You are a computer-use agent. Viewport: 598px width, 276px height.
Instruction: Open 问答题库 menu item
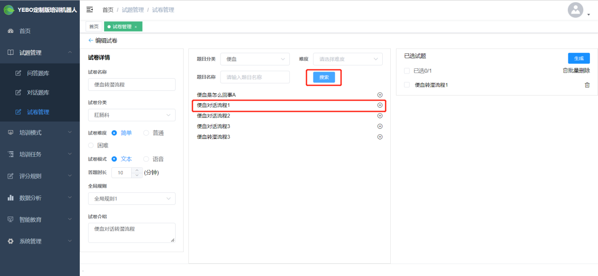click(x=40, y=73)
